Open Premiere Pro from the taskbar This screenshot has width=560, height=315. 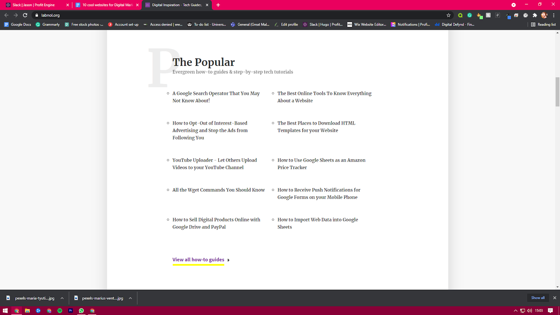(71, 310)
